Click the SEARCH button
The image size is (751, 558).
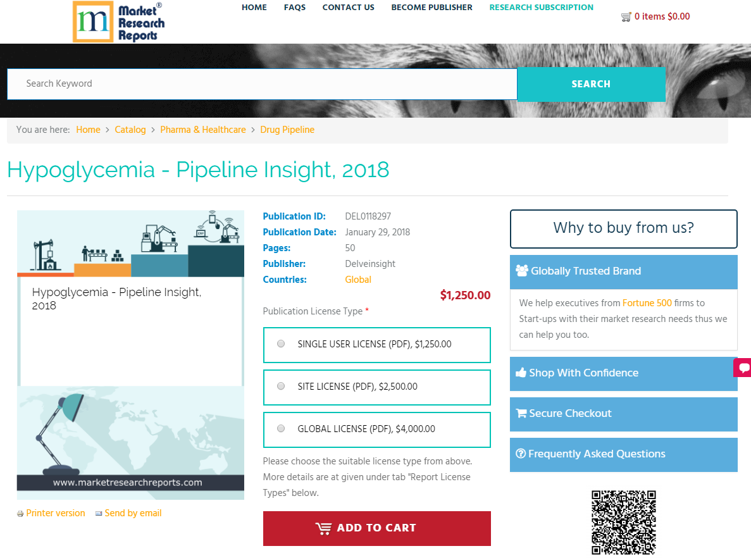coord(591,84)
